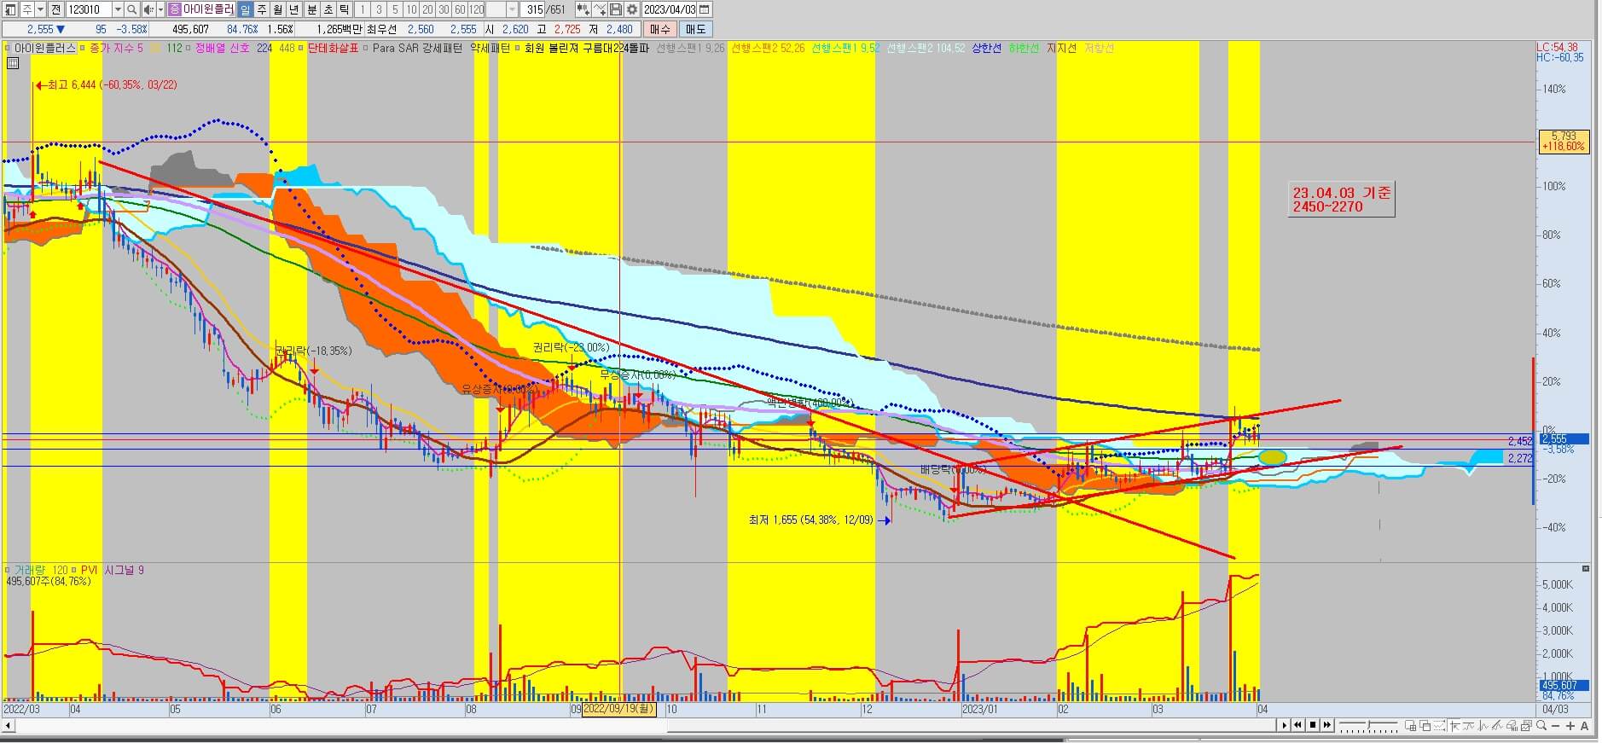Screen dimensions: 1602x743
Task: Click the 거래량 volume legend label
Action: click(30, 570)
